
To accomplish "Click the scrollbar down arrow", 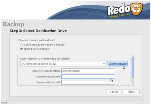I will 132,84.
